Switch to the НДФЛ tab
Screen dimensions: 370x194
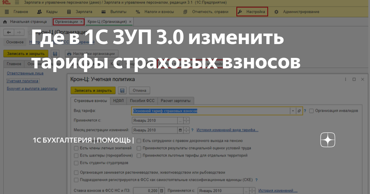118,101
